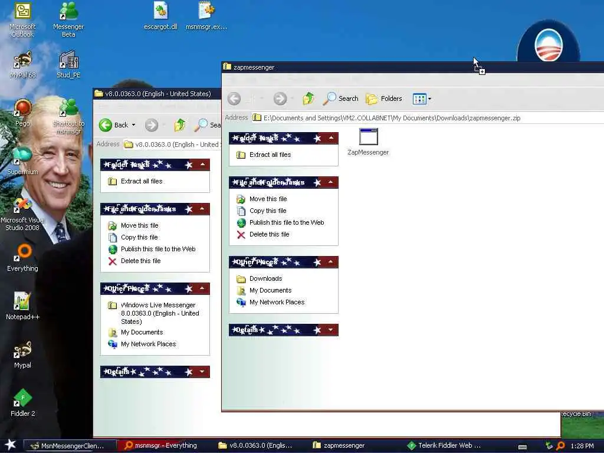Collapse File and Folder Tasks in v8.0.0363.0 window
Screen dimensions: 604x453
point(202,209)
